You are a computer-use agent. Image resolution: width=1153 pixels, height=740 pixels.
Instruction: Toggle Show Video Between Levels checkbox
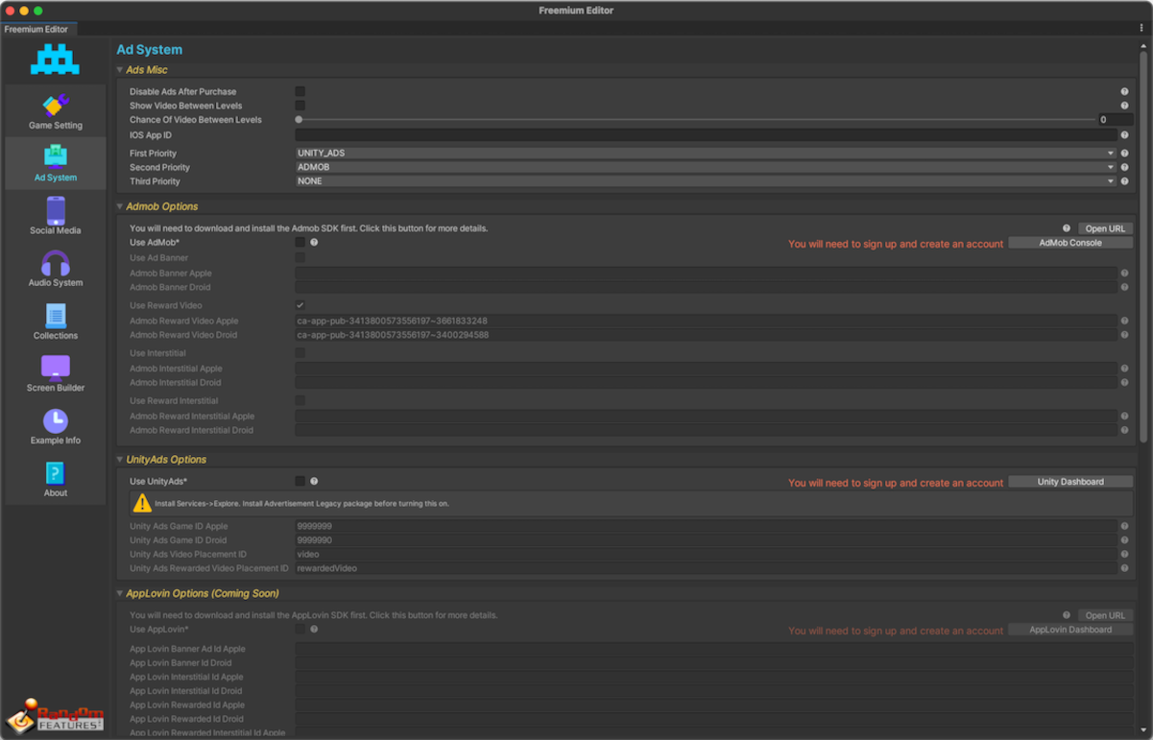[x=300, y=106]
